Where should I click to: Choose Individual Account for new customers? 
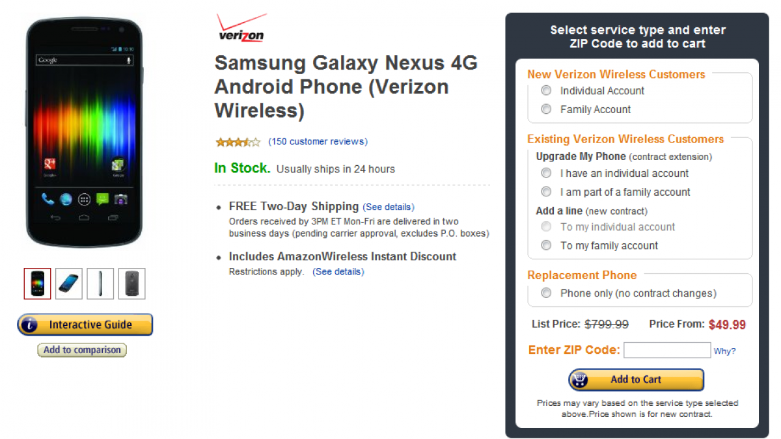(x=547, y=91)
